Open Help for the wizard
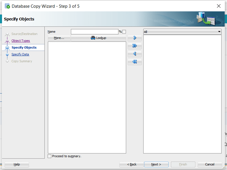 (17, 164)
